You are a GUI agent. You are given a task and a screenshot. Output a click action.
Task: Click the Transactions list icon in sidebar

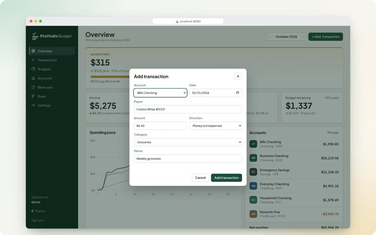point(33,60)
